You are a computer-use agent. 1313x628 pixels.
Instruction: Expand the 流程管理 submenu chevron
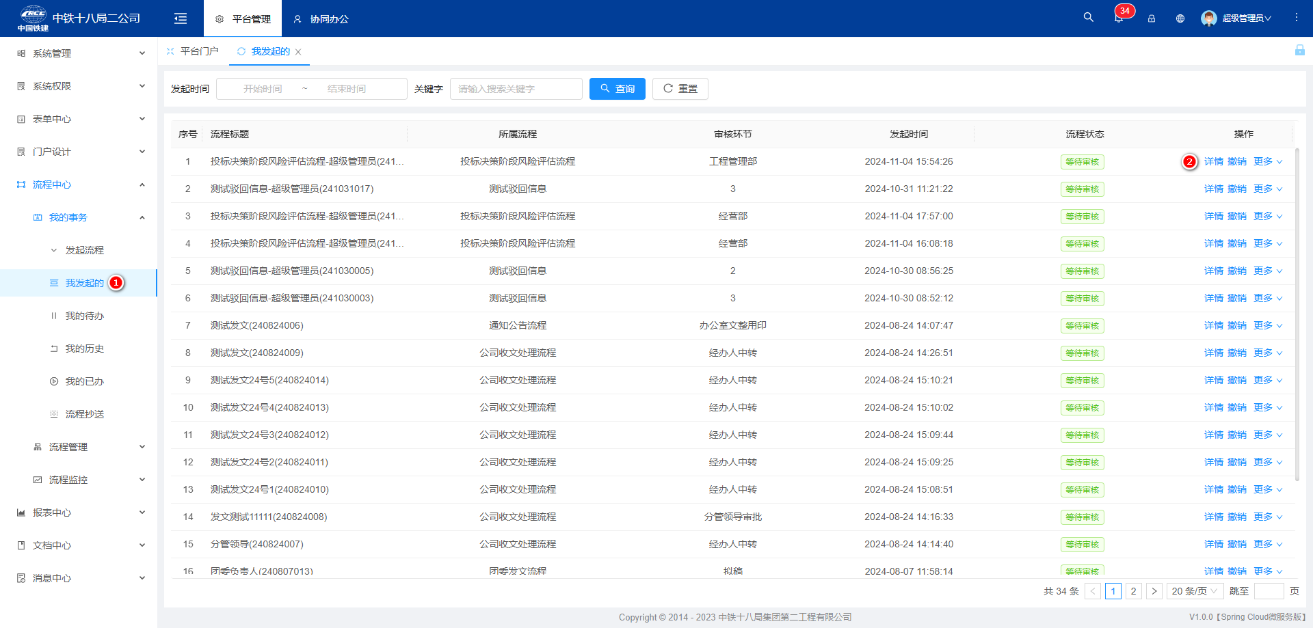tap(142, 447)
